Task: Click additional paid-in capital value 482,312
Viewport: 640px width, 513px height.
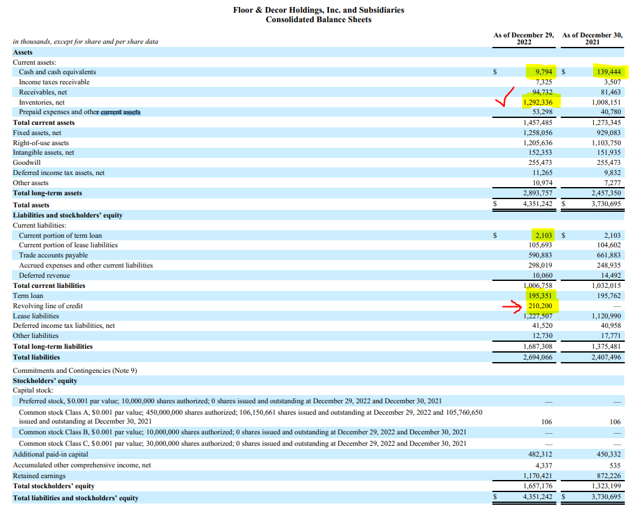Action: 540,454
